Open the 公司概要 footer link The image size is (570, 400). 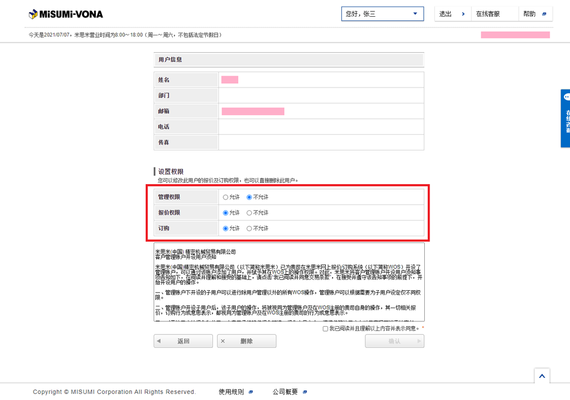(x=285, y=392)
